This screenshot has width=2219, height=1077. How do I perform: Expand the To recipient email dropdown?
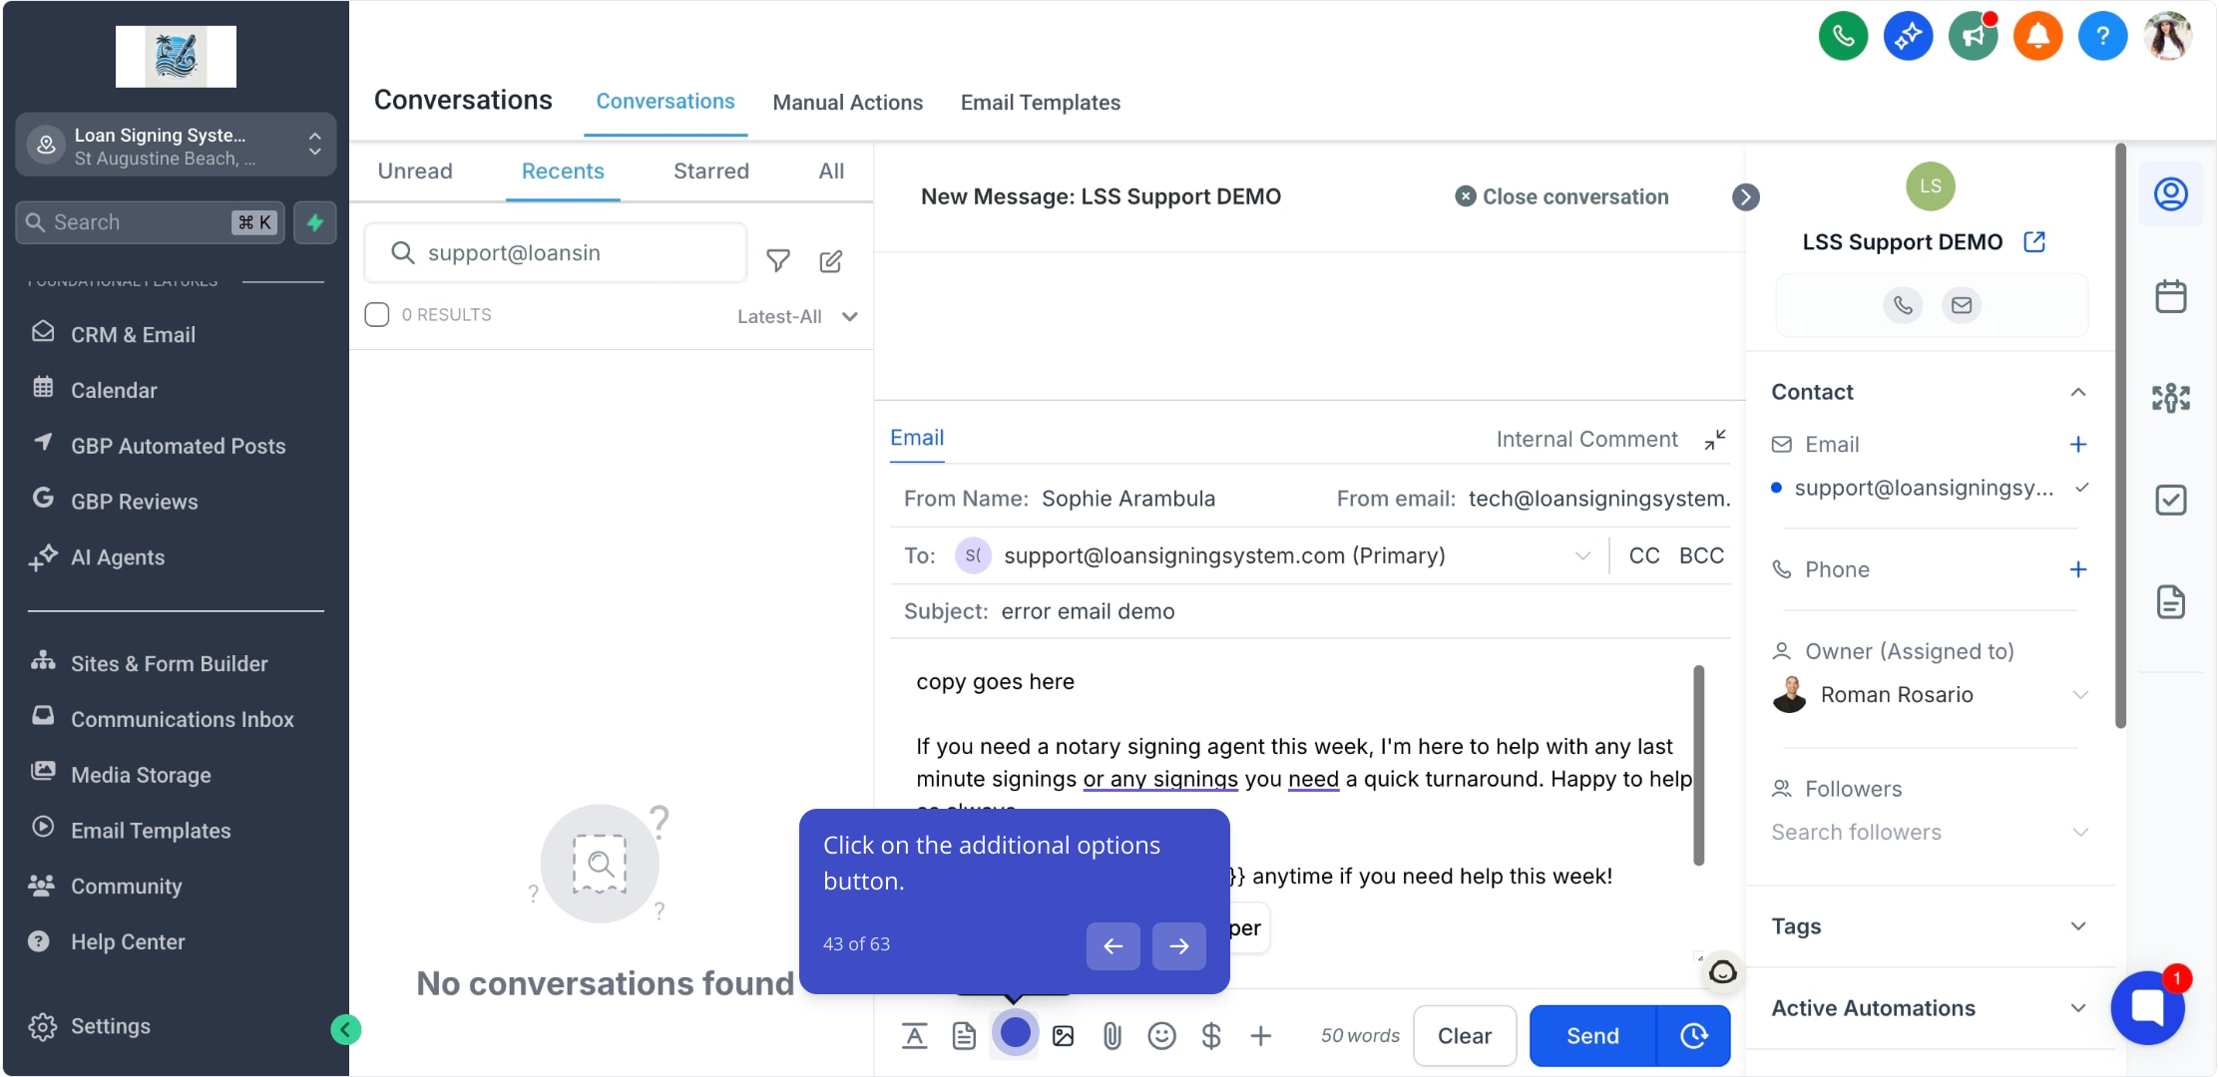tap(1582, 556)
